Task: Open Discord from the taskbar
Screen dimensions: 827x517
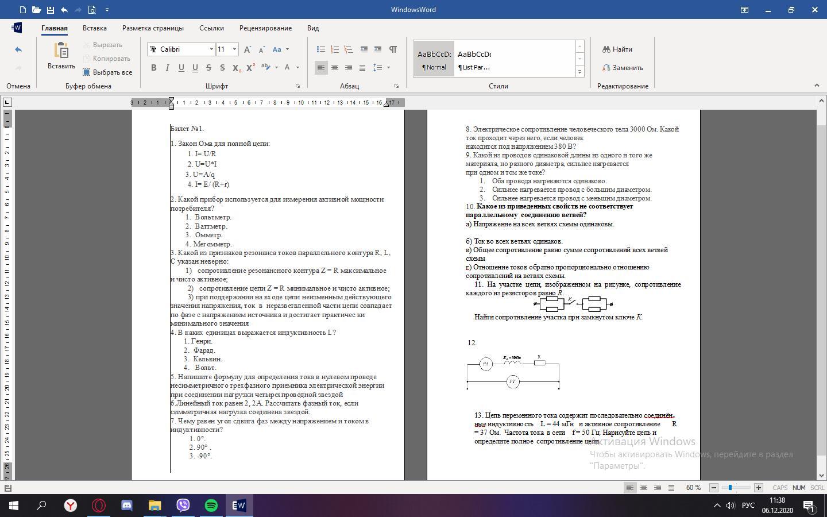Action: pyautogui.click(x=127, y=506)
